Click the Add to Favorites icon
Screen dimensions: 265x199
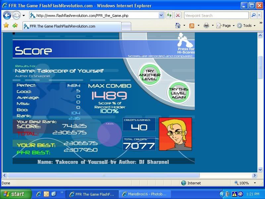tap(15, 26)
